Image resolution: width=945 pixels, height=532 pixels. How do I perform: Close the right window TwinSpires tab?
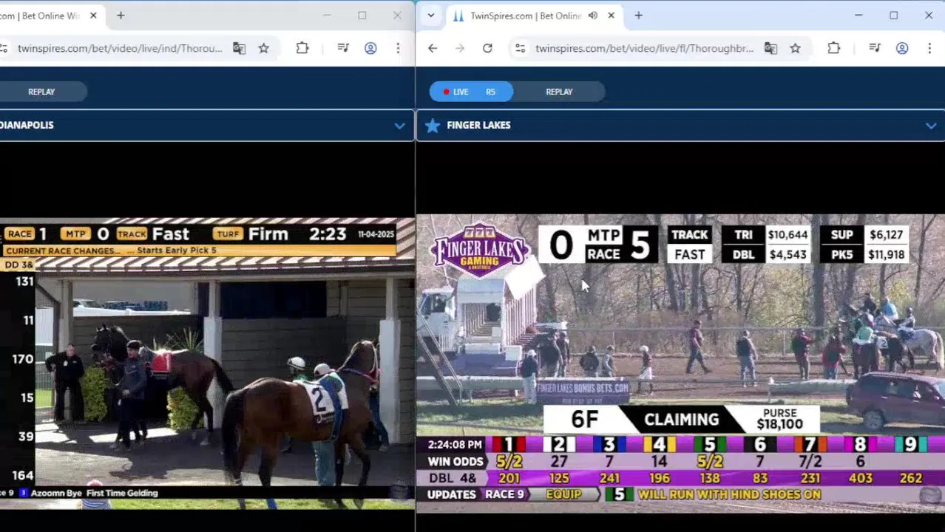pyautogui.click(x=612, y=16)
